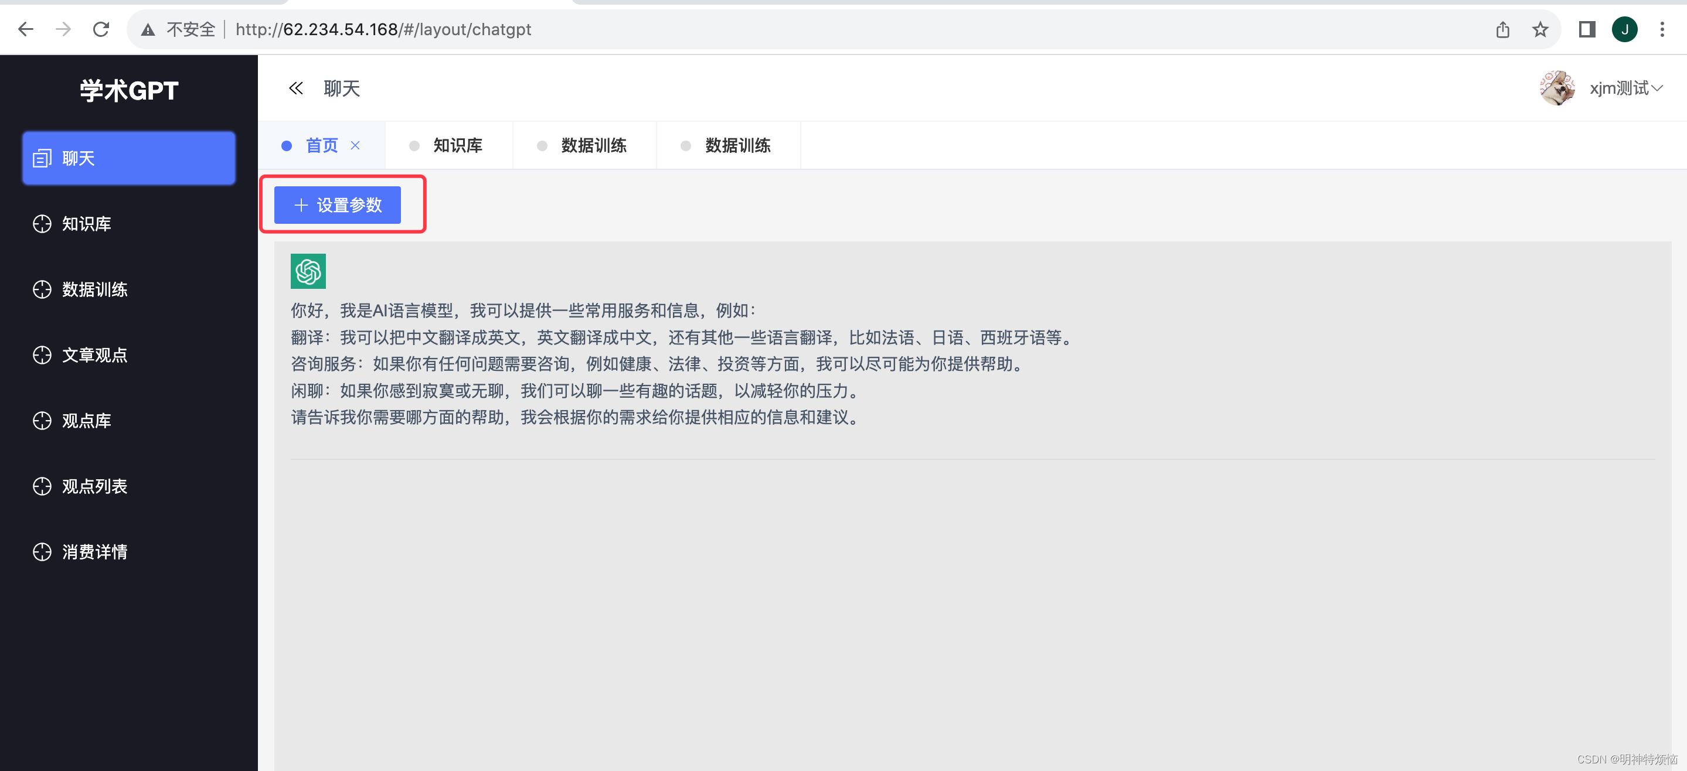This screenshot has width=1687, height=771.
Task: Select 文章观点 sidebar item
Action: pos(94,354)
